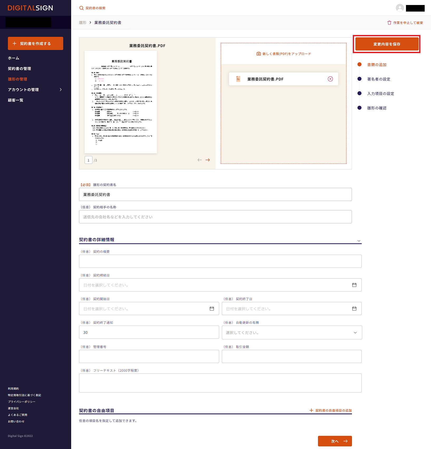Open 顧客一覧 in sidebar
The height and width of the screenshot is (449, 431).
tap(16, 100)
